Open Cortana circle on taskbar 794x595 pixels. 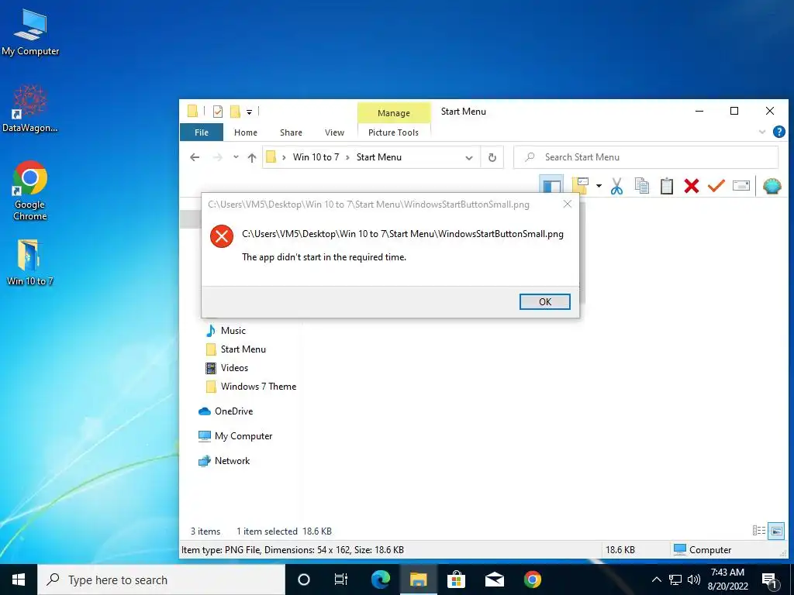[303, 580]
